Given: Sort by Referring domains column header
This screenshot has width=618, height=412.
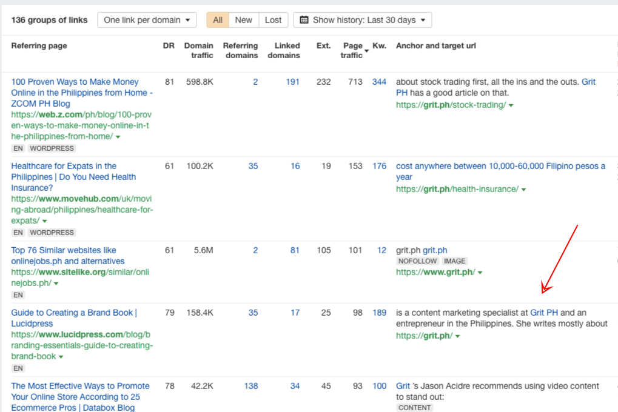Looking at the screenshot, I should pyautogui.click(x=240, y=50).
